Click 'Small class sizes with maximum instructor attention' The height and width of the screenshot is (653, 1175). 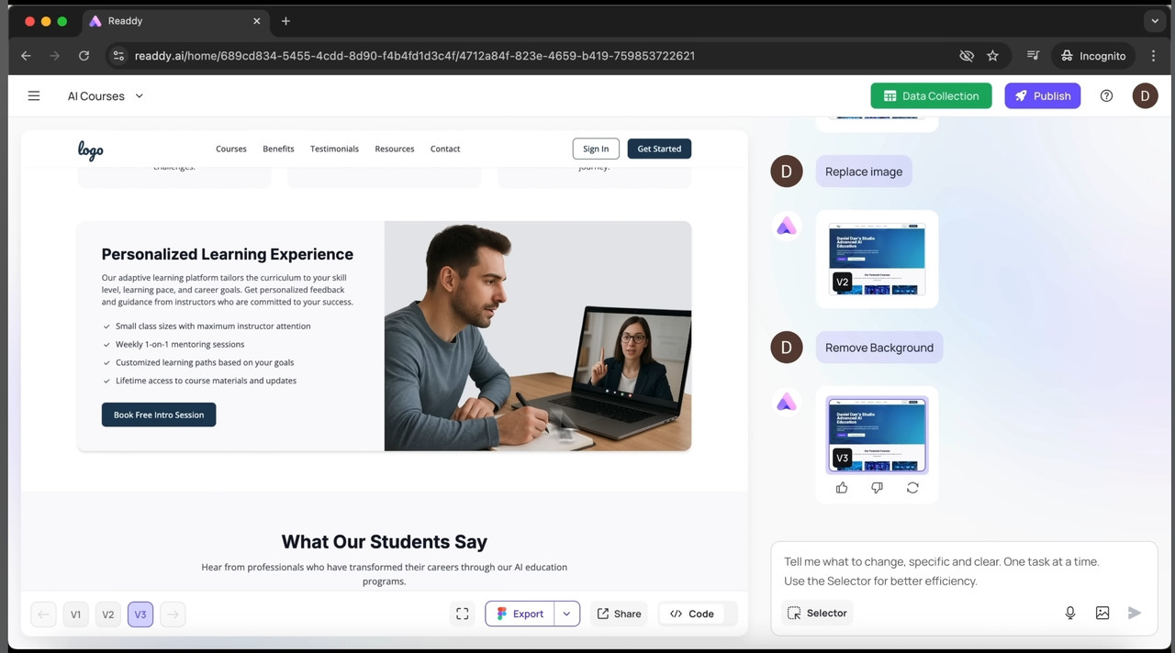[x=213, y=326]
